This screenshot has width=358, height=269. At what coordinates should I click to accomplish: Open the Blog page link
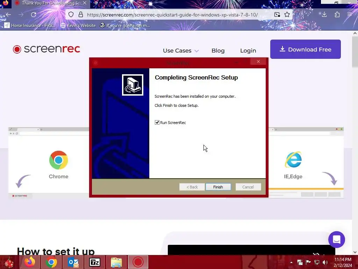pyautogui.click(x=218, y=50)
